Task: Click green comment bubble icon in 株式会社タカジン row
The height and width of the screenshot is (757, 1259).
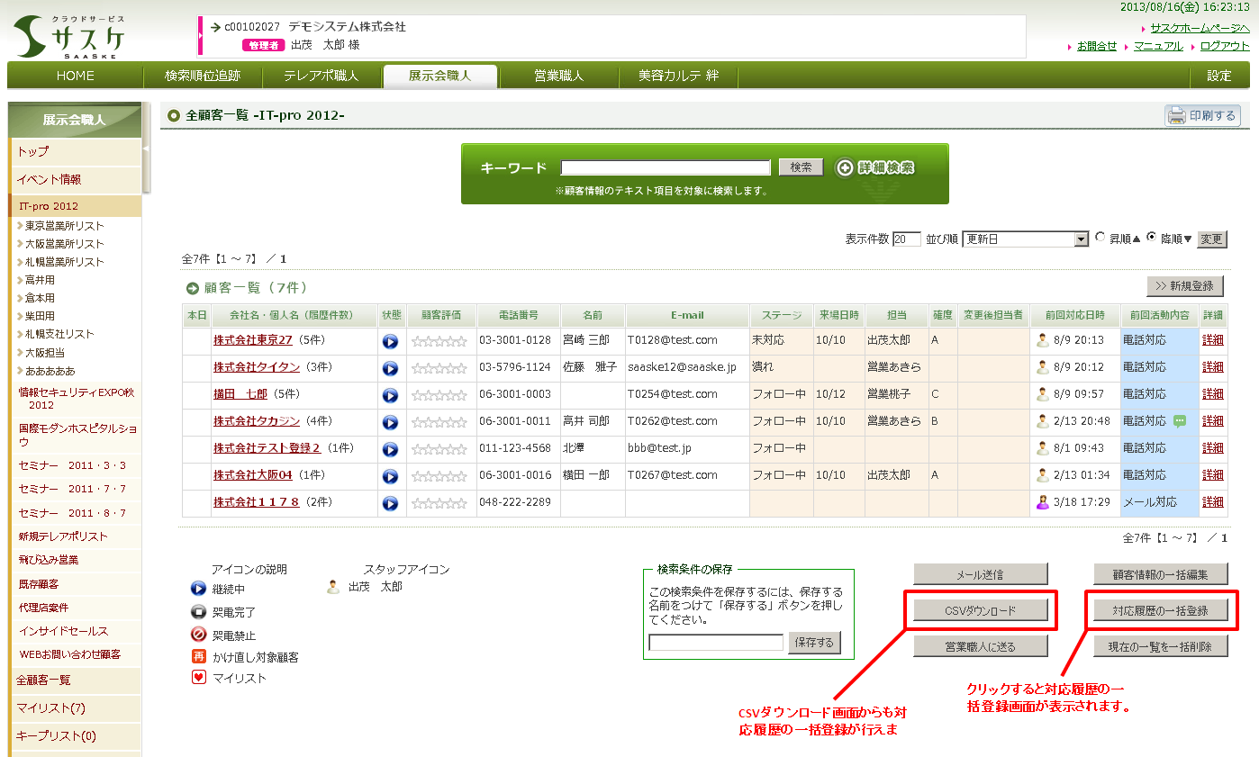Action: coord(1180,421)
